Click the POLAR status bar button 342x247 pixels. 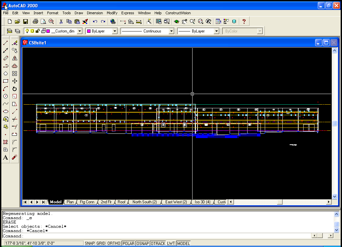(x=128, y=243)
